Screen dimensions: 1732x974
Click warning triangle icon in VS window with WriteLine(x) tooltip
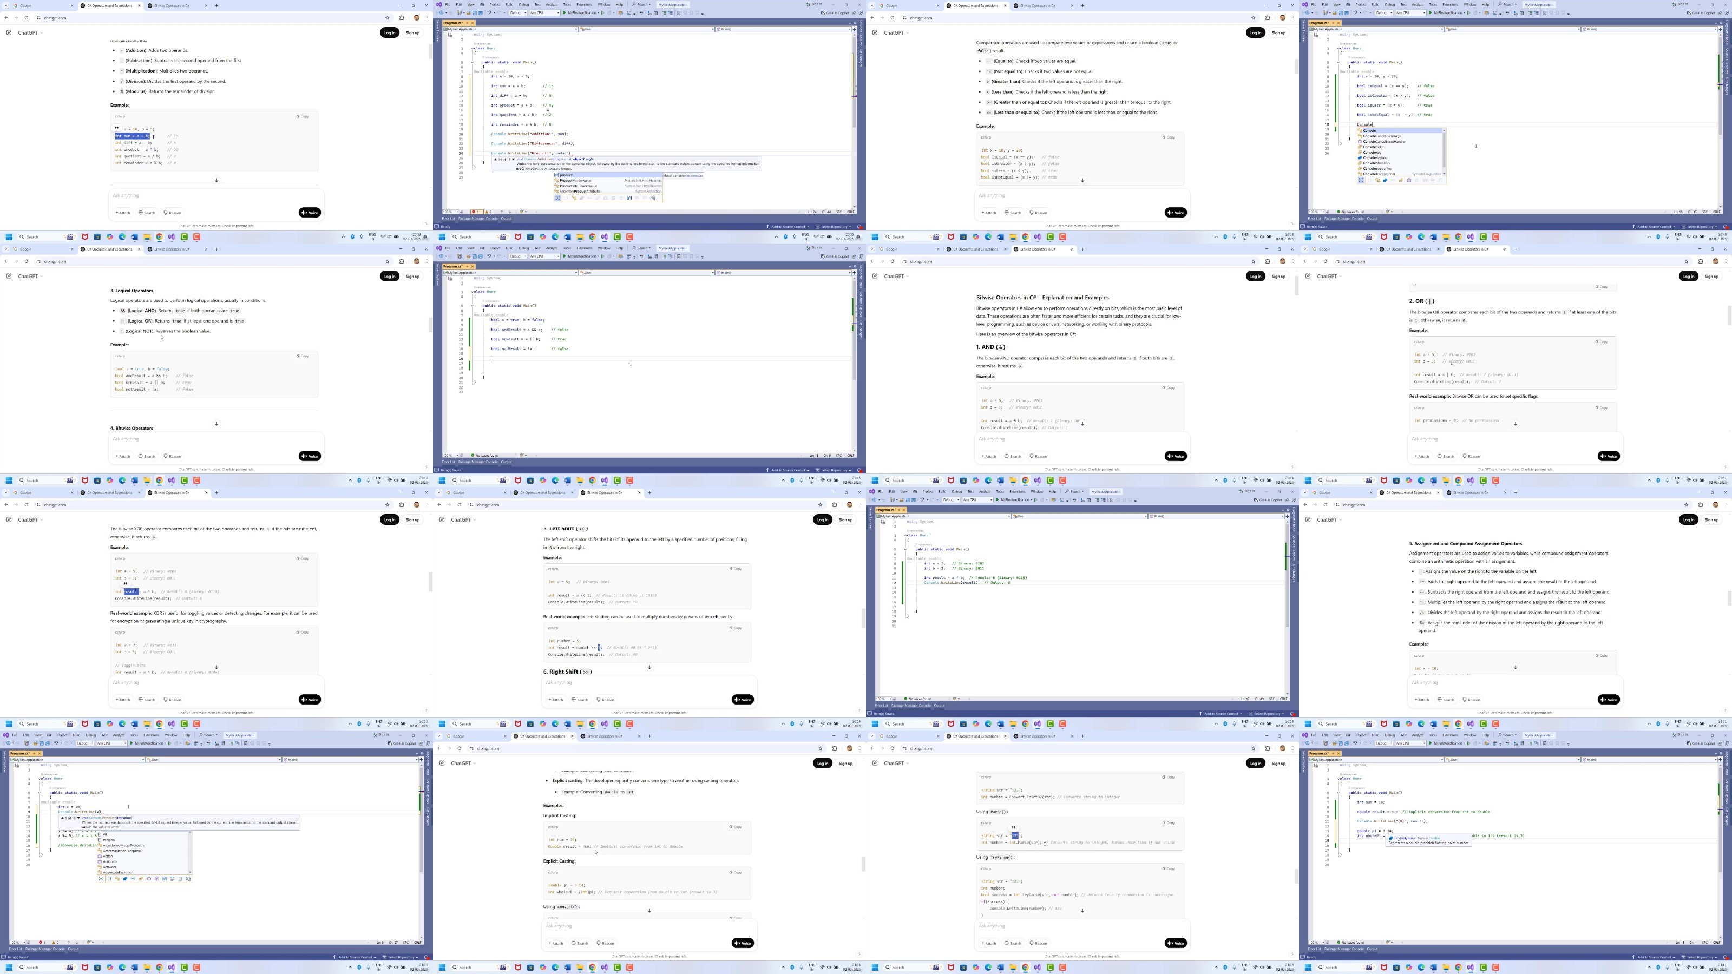pyautogui.click(x=55, y=943)
